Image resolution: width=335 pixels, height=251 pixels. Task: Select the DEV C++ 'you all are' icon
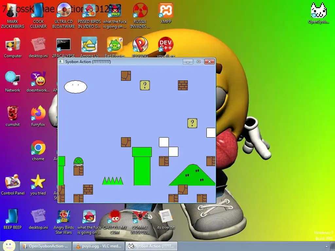pyautogui.click(x=166, y=47)
